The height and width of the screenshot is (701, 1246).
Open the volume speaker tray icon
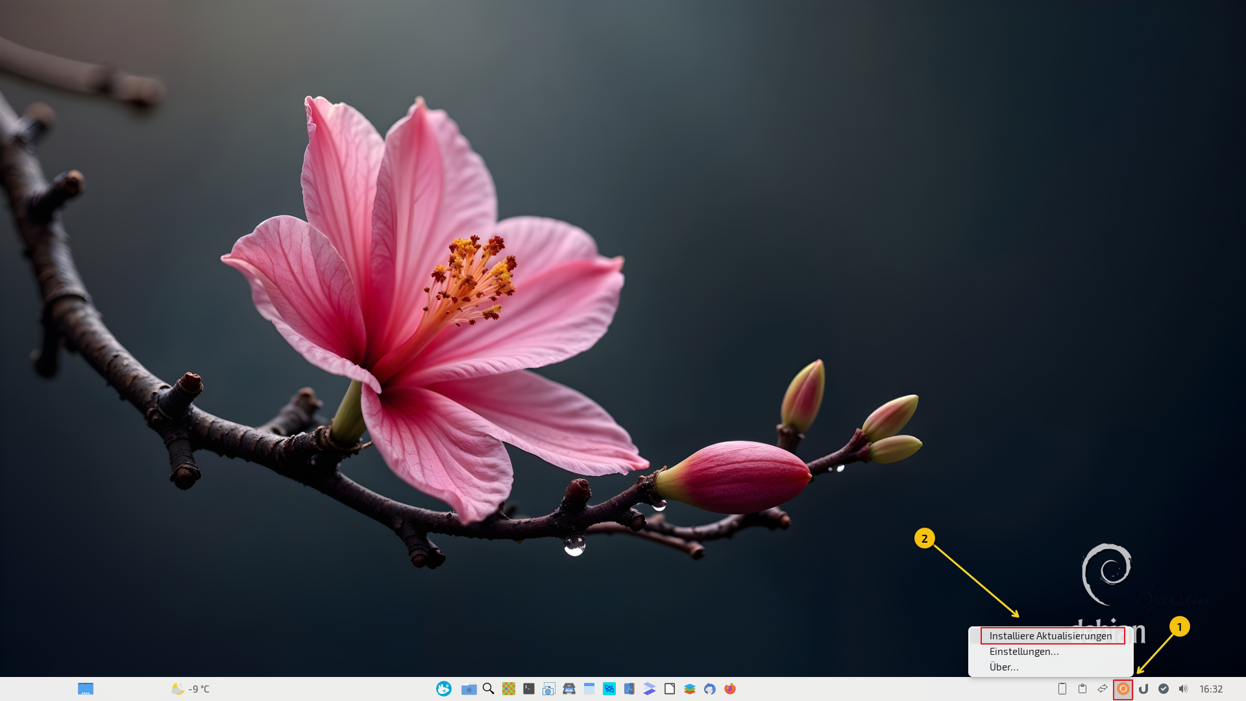click(x=1183, y=689)
